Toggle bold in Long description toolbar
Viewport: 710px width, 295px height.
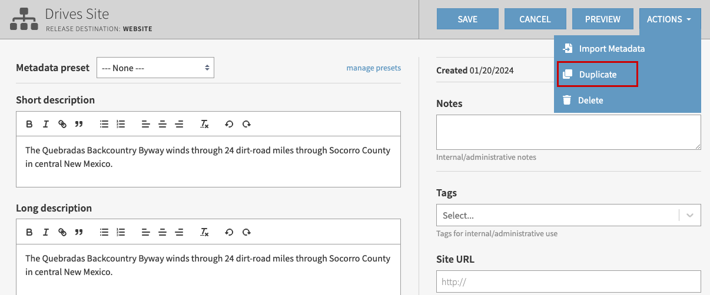pos(29,232)
